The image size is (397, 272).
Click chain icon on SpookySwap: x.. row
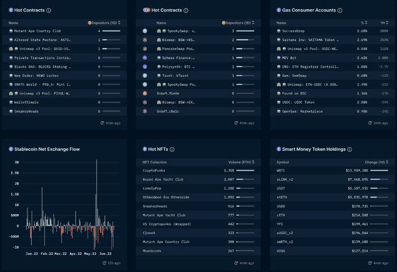point(145,31)
